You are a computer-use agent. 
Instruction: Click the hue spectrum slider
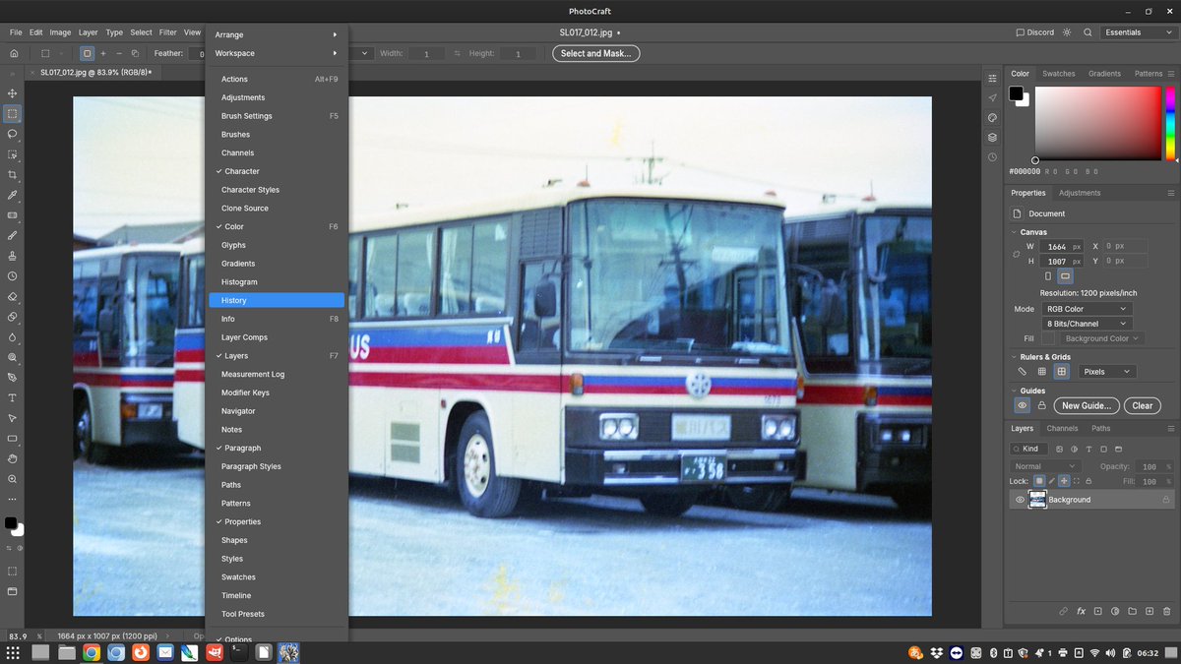click(1170, 123)
